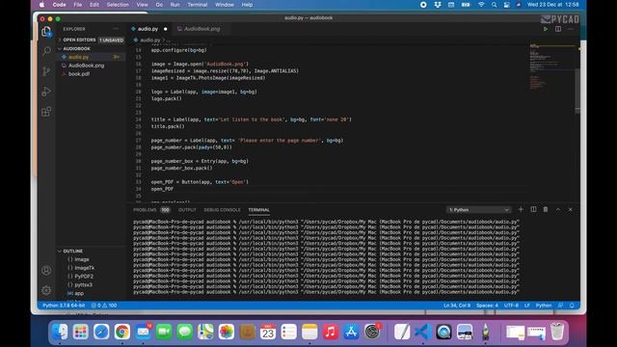Select 'ImageTk' symbol in Outline

(84, 268)
